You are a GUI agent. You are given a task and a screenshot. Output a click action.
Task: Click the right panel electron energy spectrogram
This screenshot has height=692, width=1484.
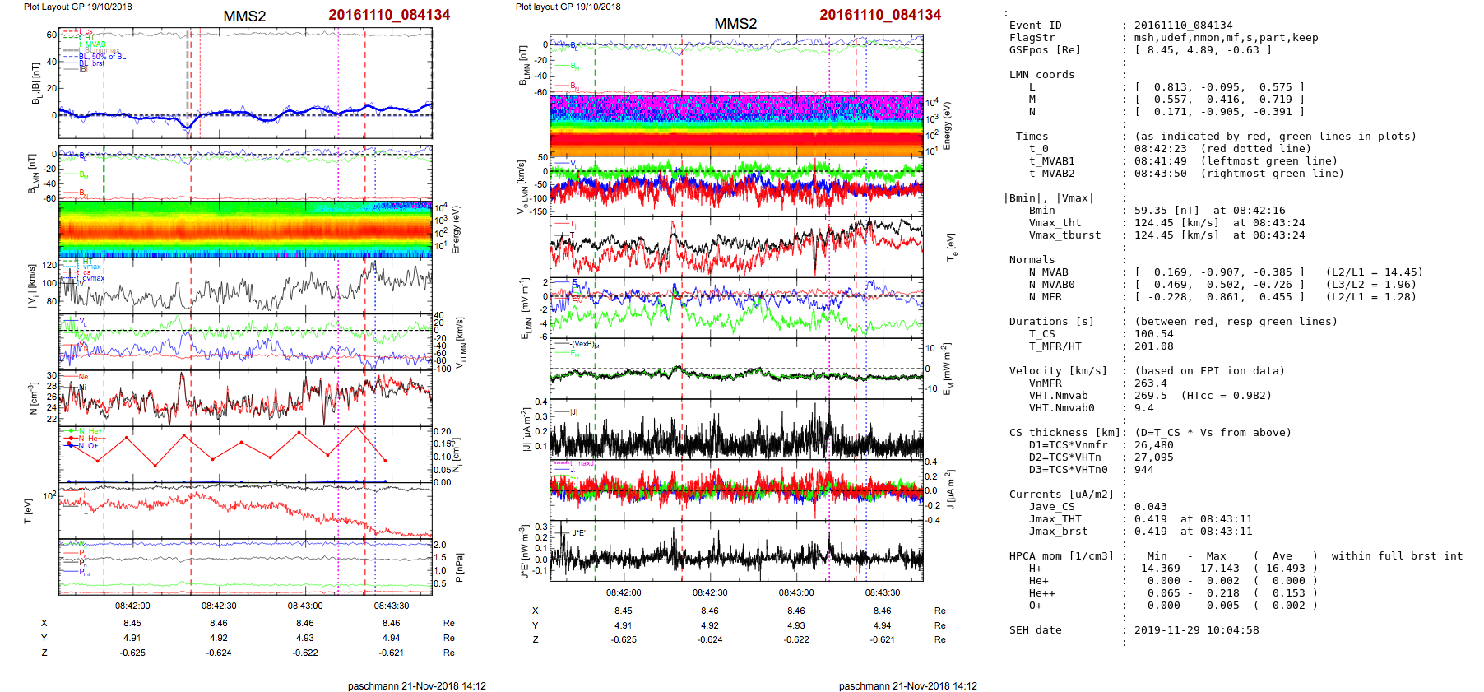[x=736, y=125]
